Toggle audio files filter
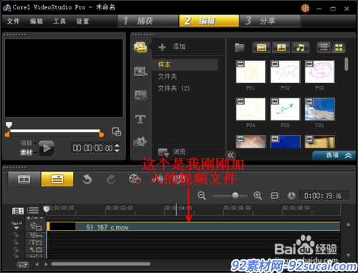 (301, 47)
